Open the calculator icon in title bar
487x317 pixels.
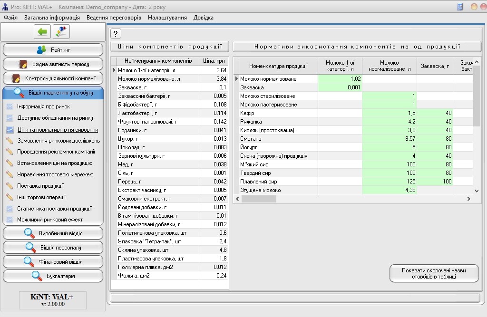click(x=460, y=7)
